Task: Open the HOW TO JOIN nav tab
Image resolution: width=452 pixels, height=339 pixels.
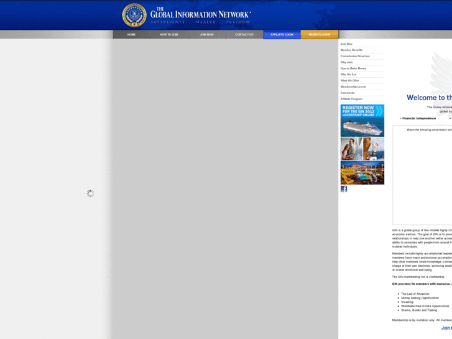Action: click(x=169, y=35)
